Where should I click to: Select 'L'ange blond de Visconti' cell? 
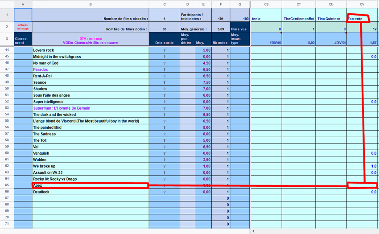91,121
